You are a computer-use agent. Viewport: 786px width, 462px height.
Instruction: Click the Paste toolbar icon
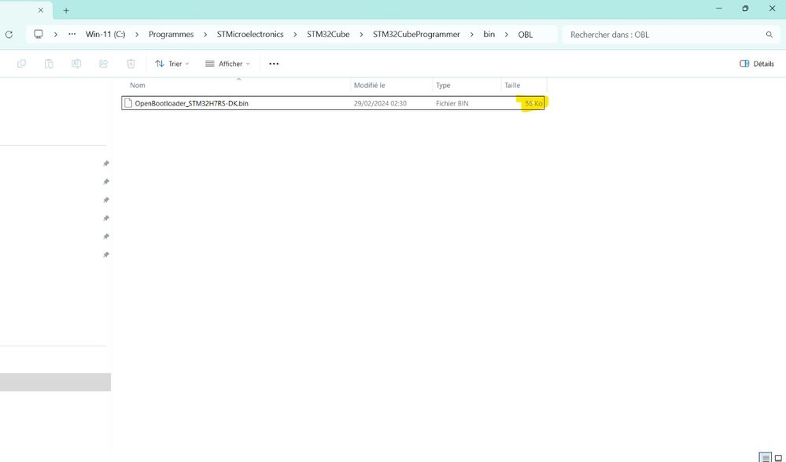49,64
